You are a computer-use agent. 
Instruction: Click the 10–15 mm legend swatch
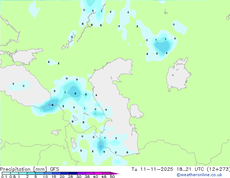pyautogui.click(x=48, y=173)
